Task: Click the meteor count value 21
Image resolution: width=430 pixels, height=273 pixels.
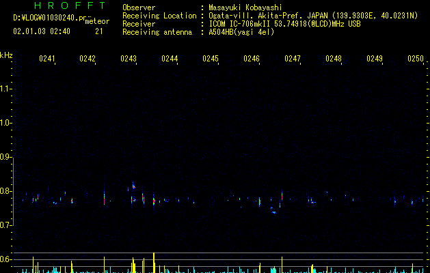Action: (x=99, y=31)
